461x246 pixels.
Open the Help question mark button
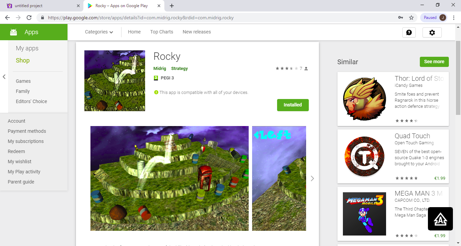(409, 32)
